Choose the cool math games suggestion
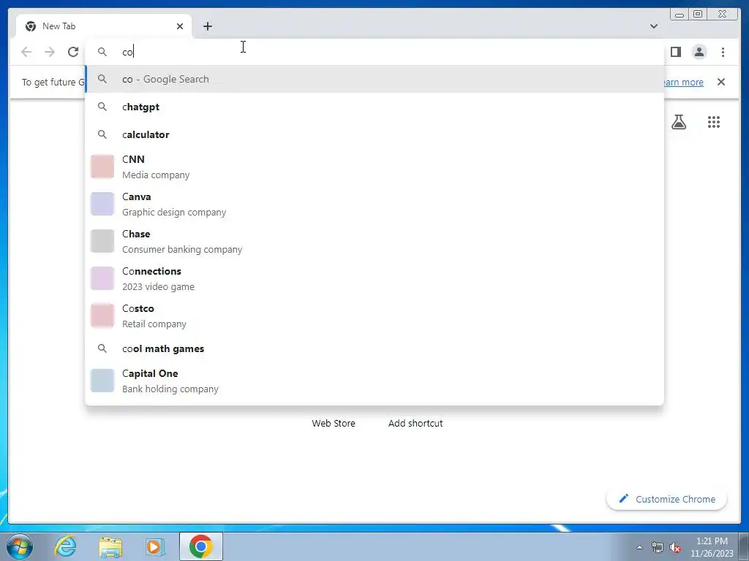Viewport: 749px width, 561px height. point(374,348)
